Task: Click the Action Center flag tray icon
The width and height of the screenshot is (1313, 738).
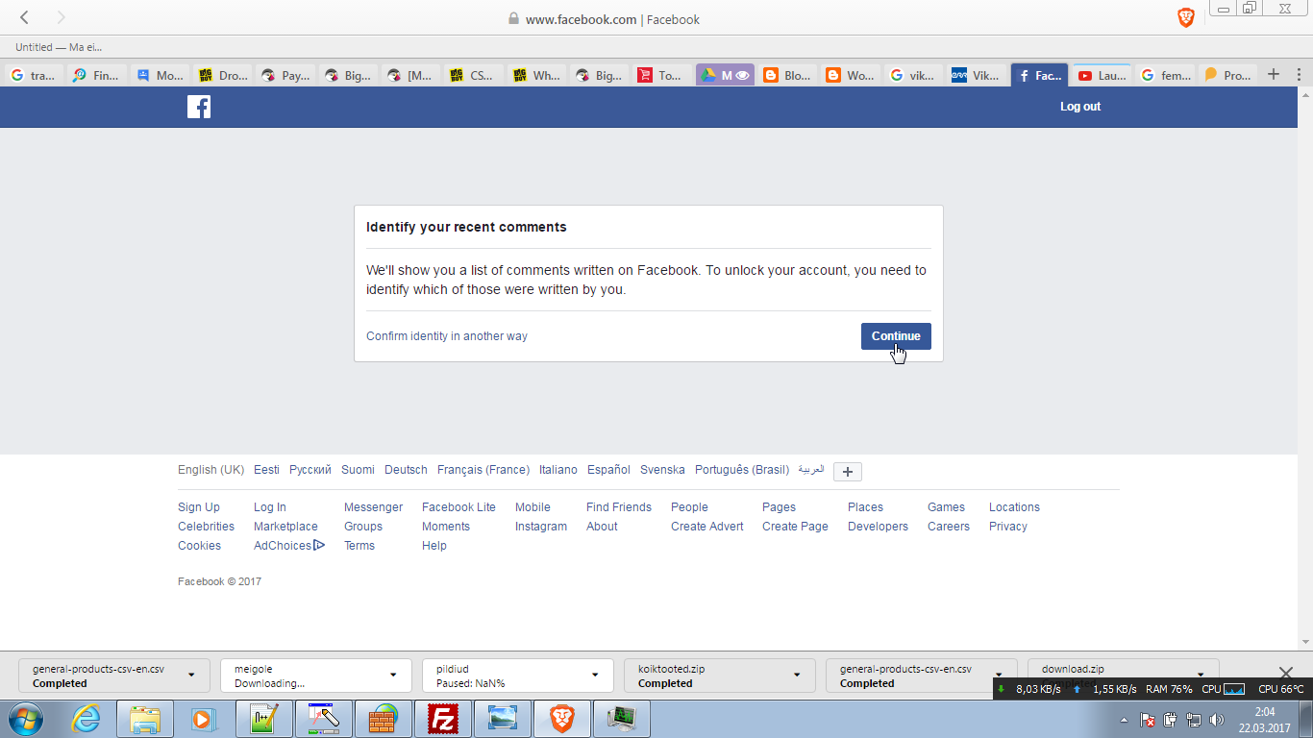Action: click(x=1148, y=720)
